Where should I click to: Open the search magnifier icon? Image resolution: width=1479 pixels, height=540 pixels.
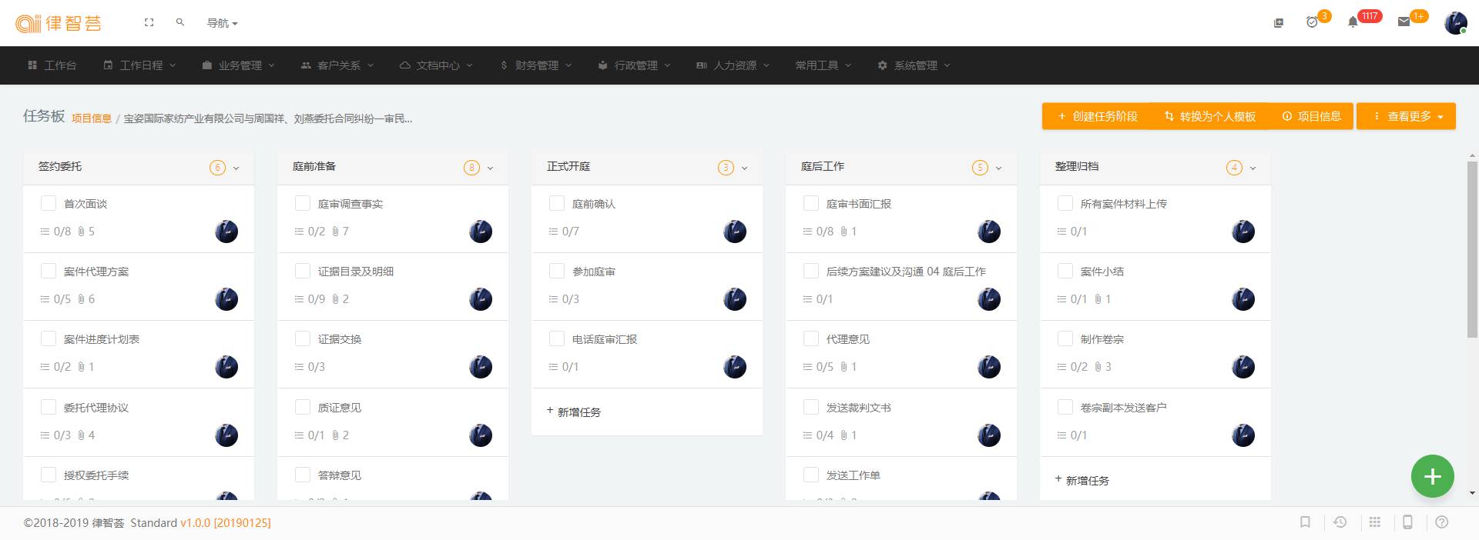180,23
